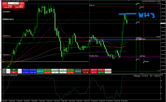This screenshot has width=166, height=102.
Task: Click the 1724.56 price field beside Buy Limit
Action: tap(55, 70)
